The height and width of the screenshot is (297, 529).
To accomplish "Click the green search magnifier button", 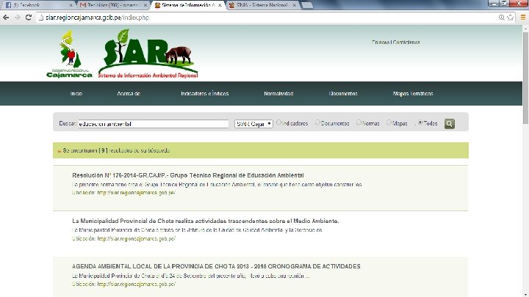I will (450, 124).
